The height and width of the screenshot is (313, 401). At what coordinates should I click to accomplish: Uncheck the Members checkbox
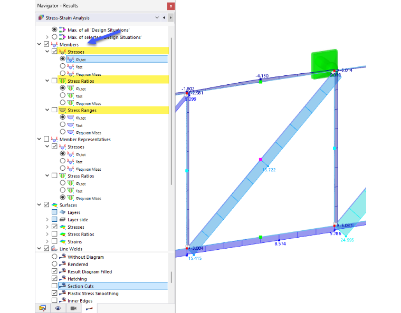pos(46,44)
